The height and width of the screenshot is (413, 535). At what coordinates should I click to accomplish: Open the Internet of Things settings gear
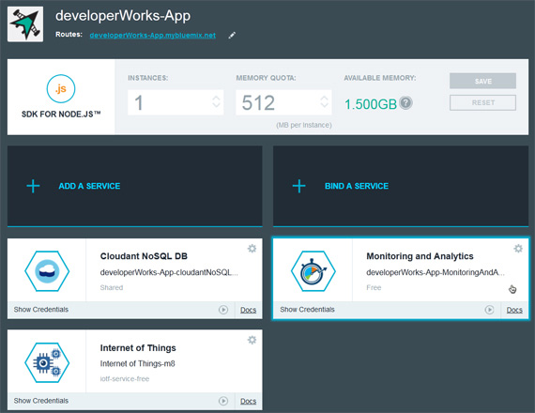coord(252,340)
